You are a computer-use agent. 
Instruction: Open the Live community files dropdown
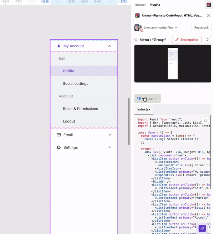pos(160,27)
